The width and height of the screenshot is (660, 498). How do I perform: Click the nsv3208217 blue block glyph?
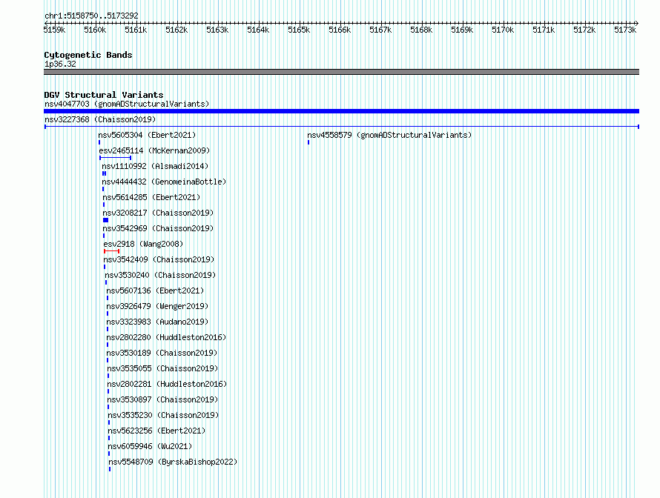tap(105, 220)
